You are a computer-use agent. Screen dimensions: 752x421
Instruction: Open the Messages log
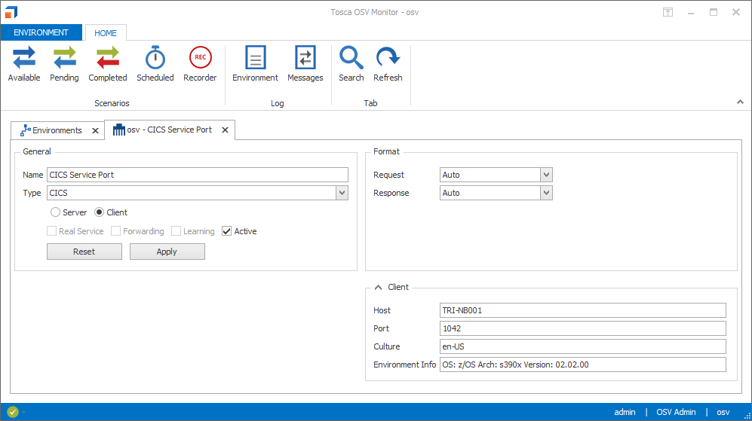click(305, 64)
